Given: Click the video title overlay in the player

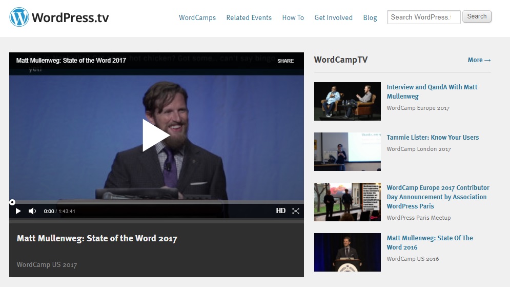Looking at the screenshot, I should click(71, 60).
